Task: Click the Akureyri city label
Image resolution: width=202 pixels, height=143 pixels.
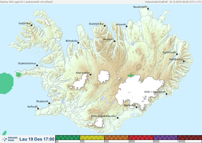Action: tap(108, 39)
